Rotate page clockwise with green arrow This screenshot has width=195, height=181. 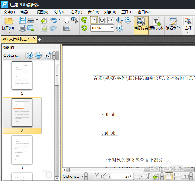pyautogui.click(x=84, y=28)
